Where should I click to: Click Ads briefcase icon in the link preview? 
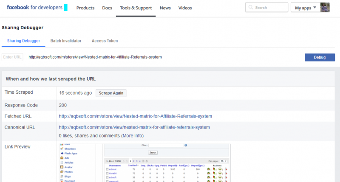[62, 158]
